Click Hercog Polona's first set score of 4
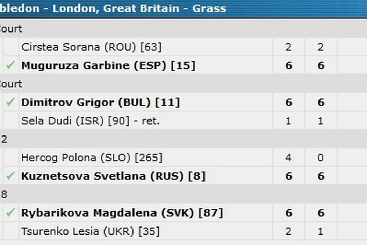The height and width of the screenshot is (245, 367). pyautogui.click(x=288, y=157)
